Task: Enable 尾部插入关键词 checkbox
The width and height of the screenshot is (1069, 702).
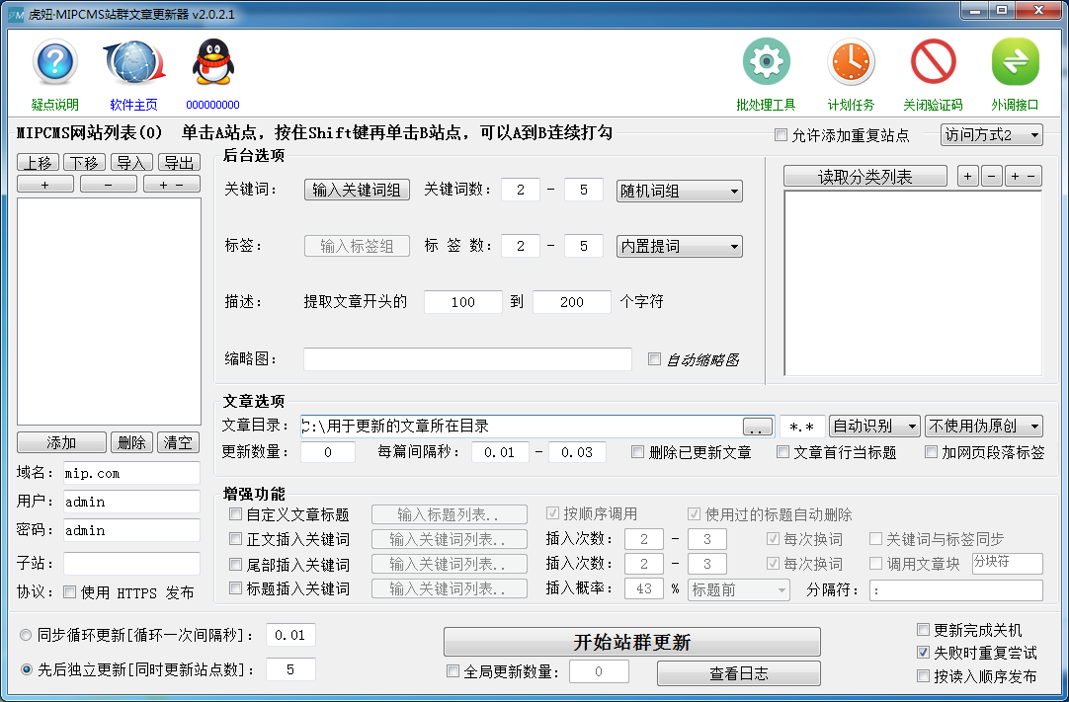Action: [235, 565]
